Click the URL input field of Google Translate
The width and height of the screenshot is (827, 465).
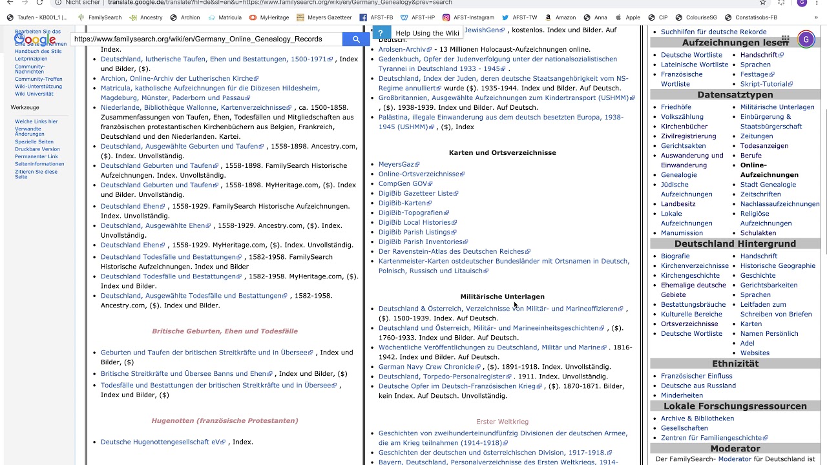pos(206,39)
